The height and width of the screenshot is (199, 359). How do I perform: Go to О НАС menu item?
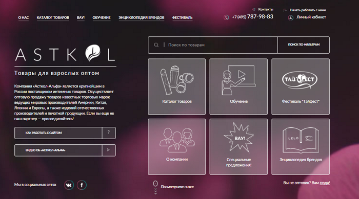[24, 17]
